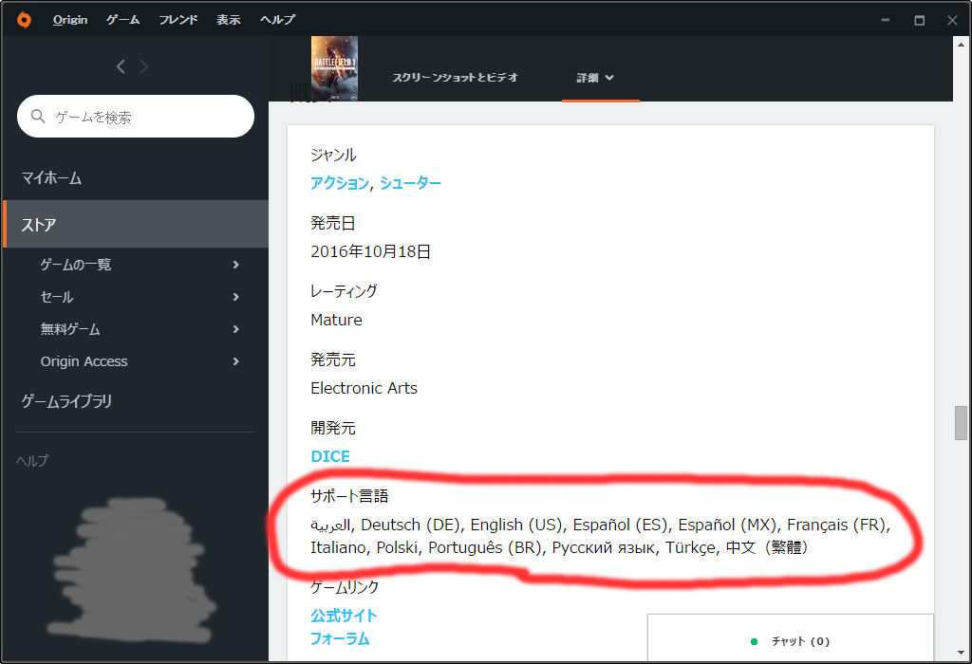Switch to スクリーンショットとビデオ tab
The image size is (972, 664).
[455, 78]
